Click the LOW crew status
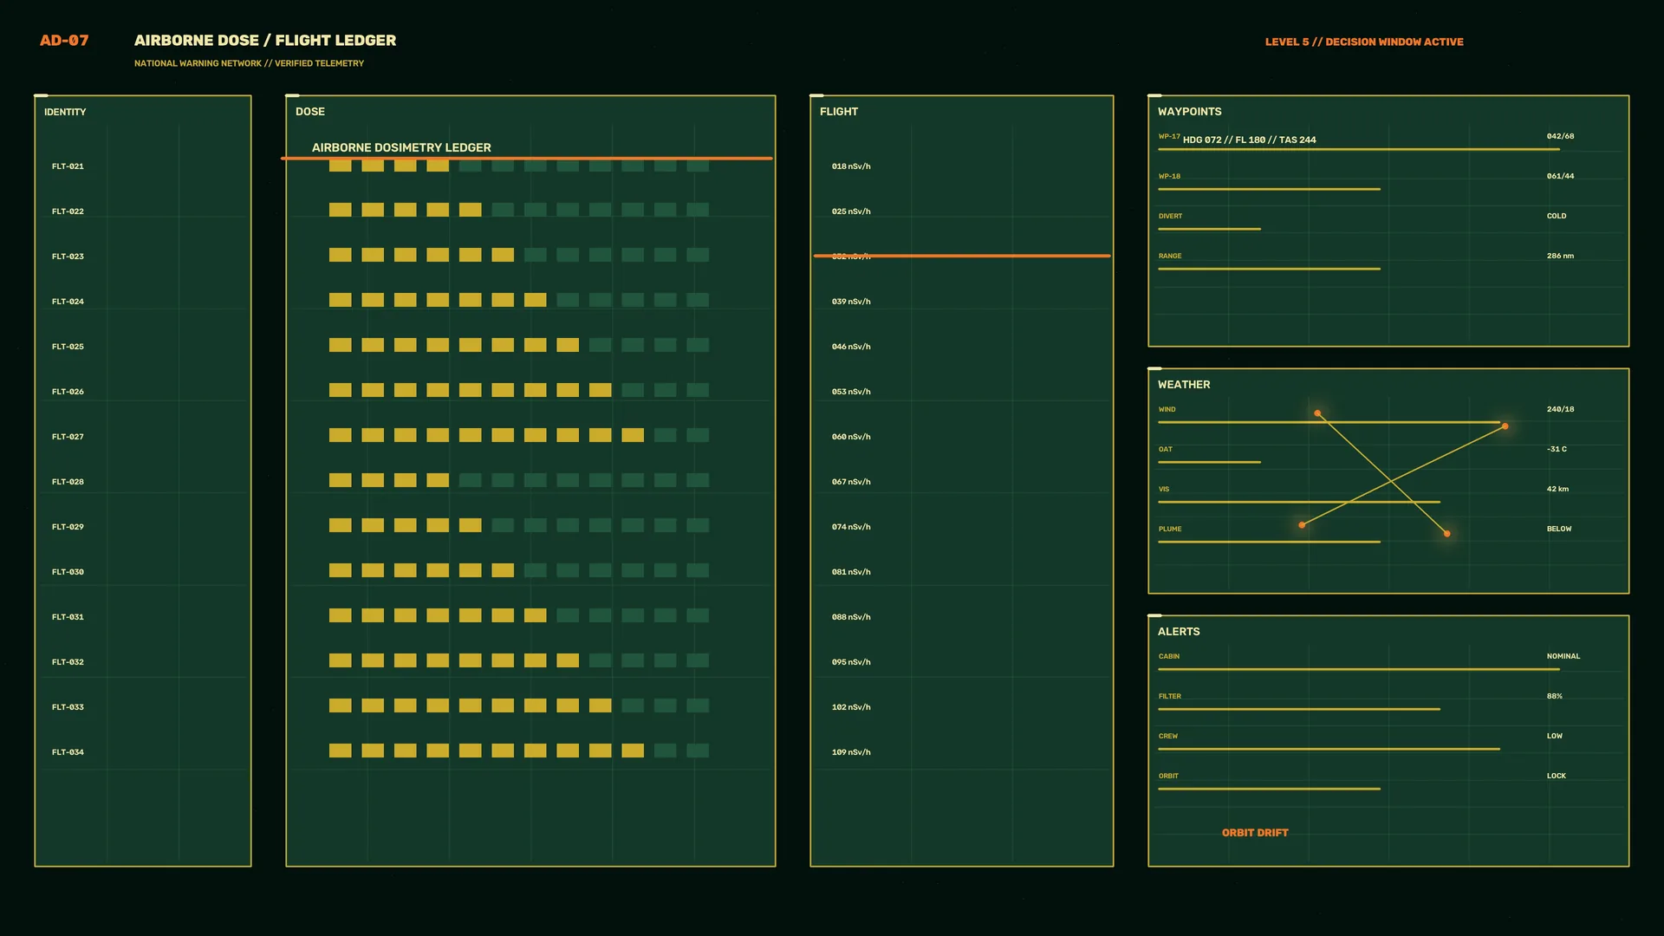The height and width of the screenshot is (936, 1664). [x=1555, y=736]
